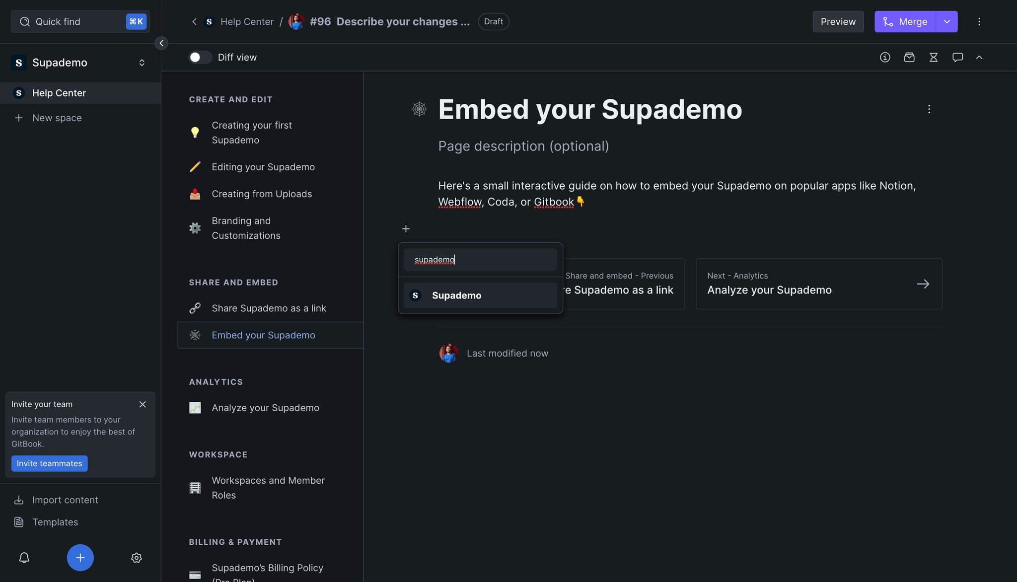Collapse the sidebar using the arrow toggle
The image size is (1017, 582).
pos(161,43)
